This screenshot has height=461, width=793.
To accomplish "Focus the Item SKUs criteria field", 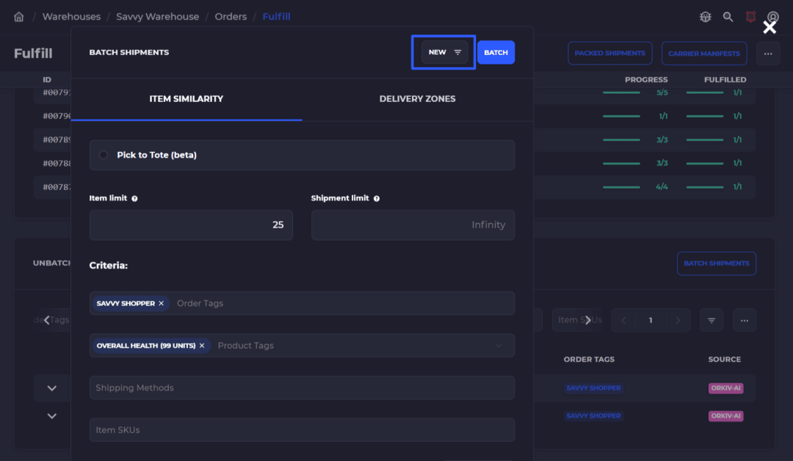I will coord(302,430).
